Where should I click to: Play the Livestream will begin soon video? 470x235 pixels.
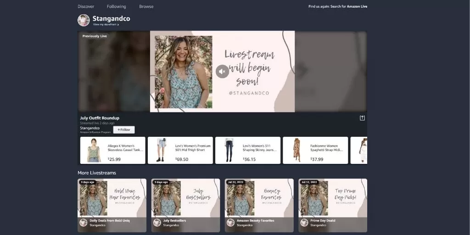click(x=223, y=71)
